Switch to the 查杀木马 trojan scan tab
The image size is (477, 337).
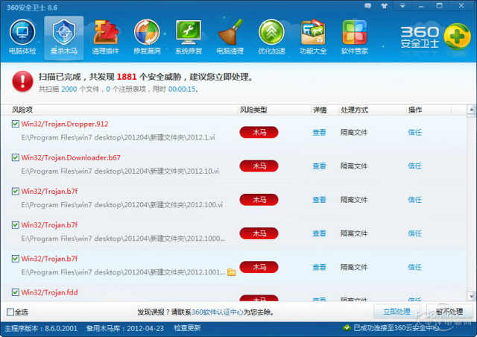pyautogui.click(x=64, y=37)
